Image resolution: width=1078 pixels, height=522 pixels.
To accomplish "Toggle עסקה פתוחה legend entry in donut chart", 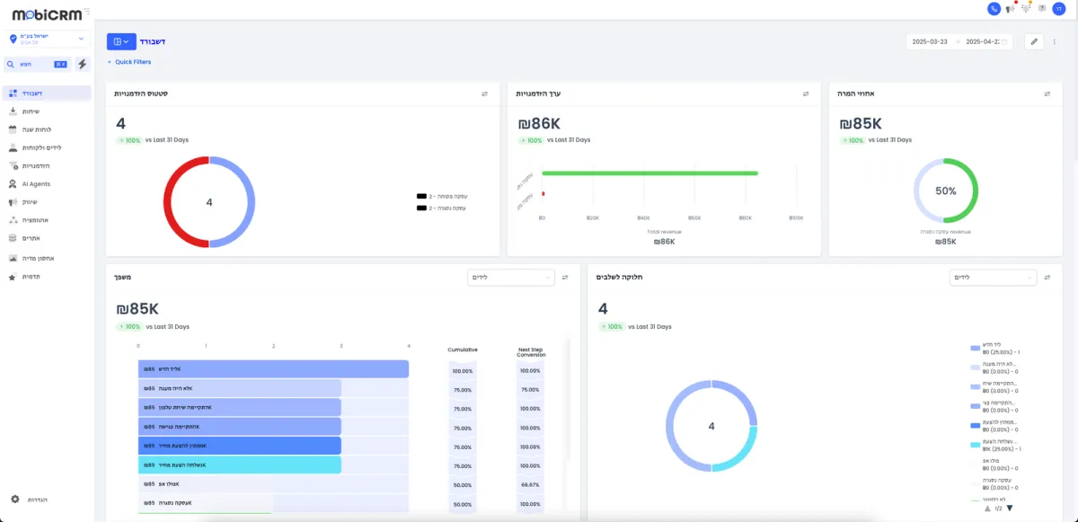I will (442, 196).
